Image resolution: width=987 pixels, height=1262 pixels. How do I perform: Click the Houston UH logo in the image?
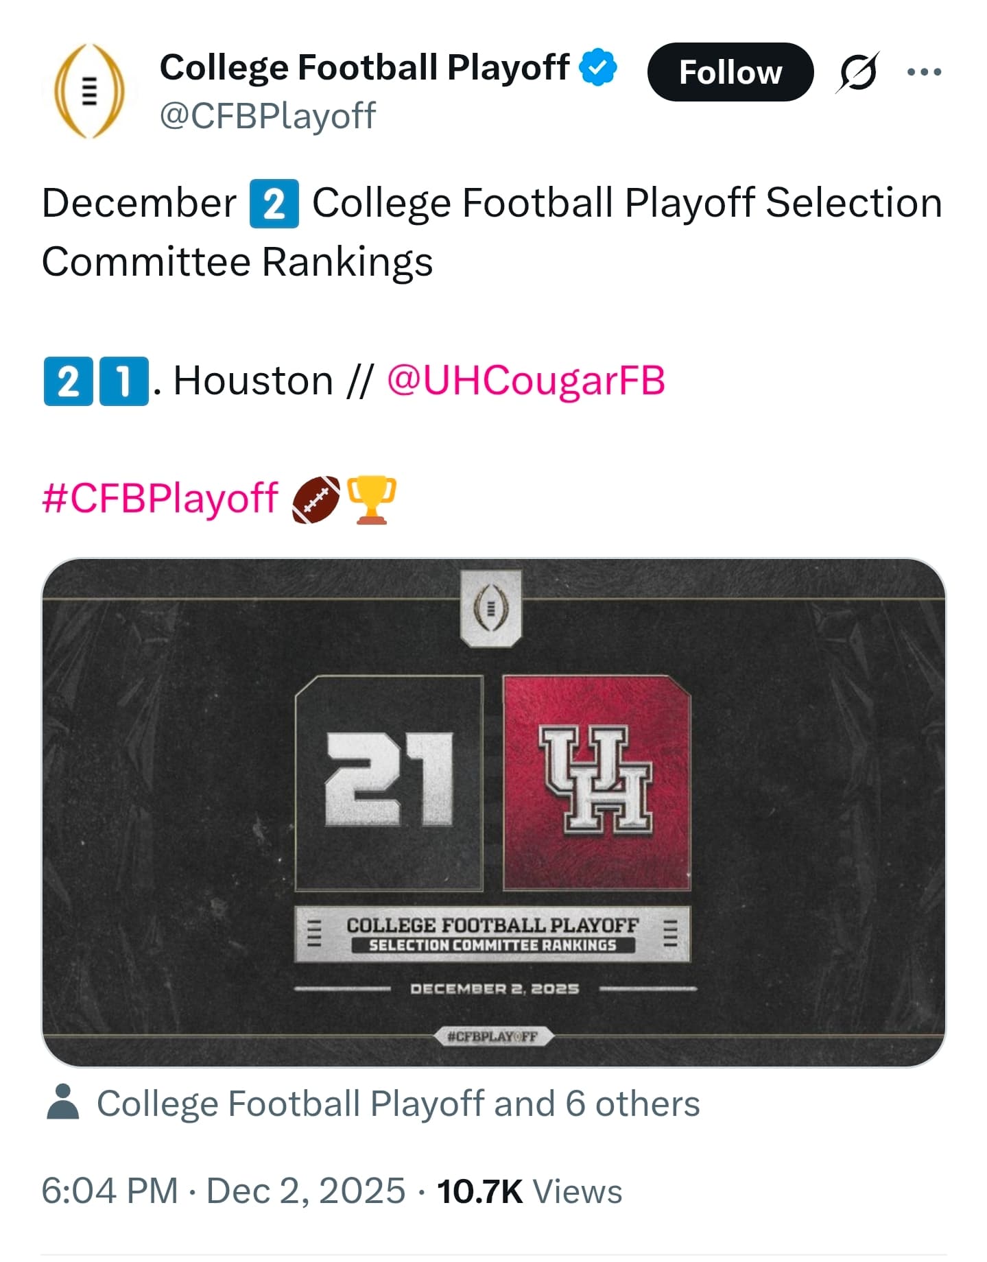[x=596, y=781]
